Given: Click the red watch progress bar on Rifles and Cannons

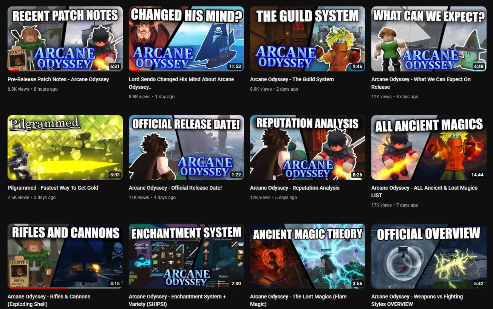Looking at the screenshot, I should click(38, 288).
